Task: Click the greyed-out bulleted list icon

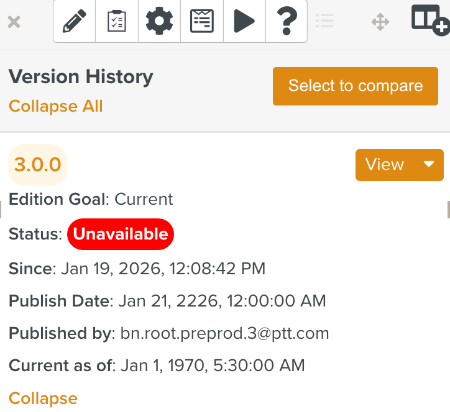Action: (324, 21)
